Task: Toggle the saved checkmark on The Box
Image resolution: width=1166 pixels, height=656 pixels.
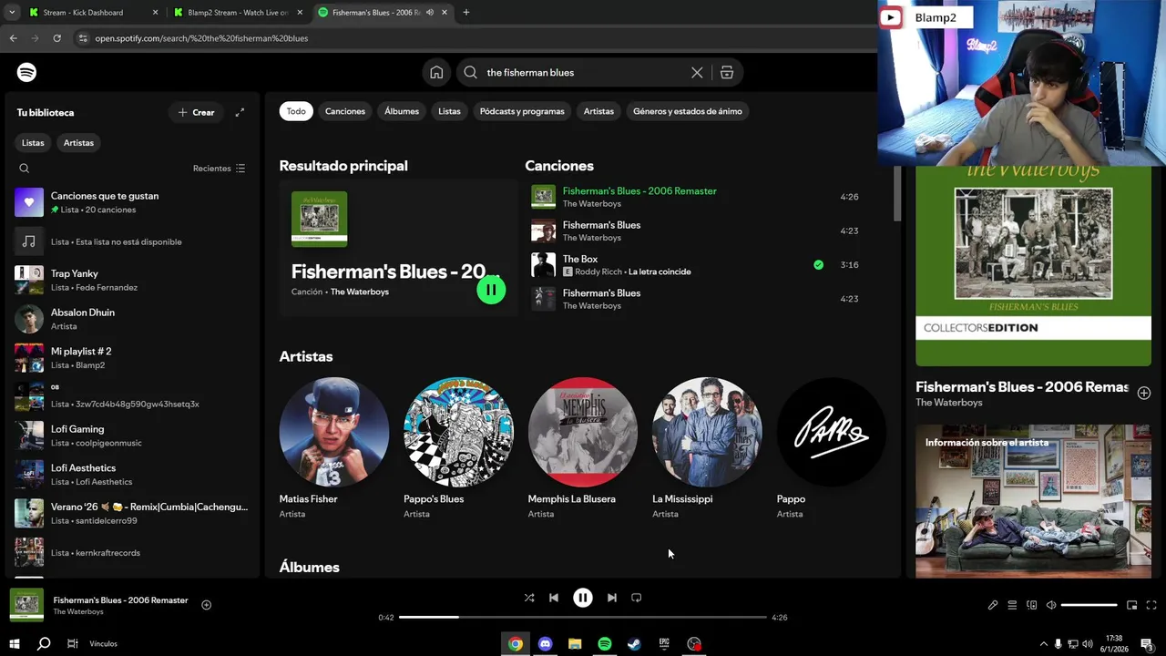Action: coord(818,265)
